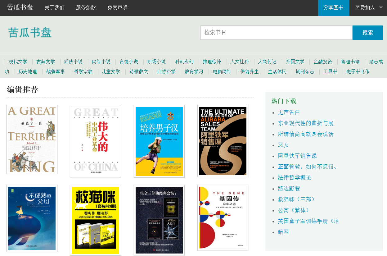Open the 服务条款 page
Image resolution: width=387 pixels, height=256 pixels.
point(86,8)
